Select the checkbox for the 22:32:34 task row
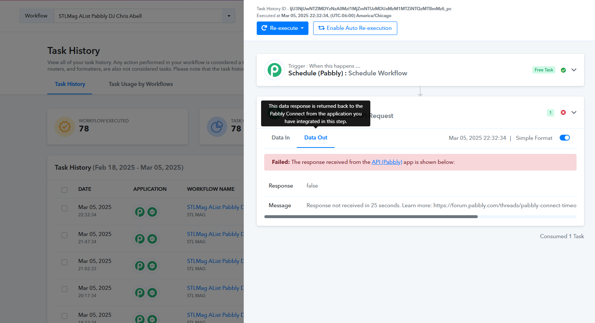 [64, 208]
